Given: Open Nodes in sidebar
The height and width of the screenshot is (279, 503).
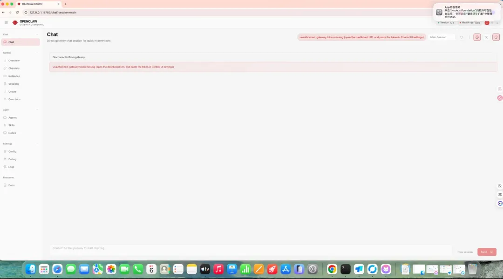Looking at the screenshot, I should [x=20, y=133].
